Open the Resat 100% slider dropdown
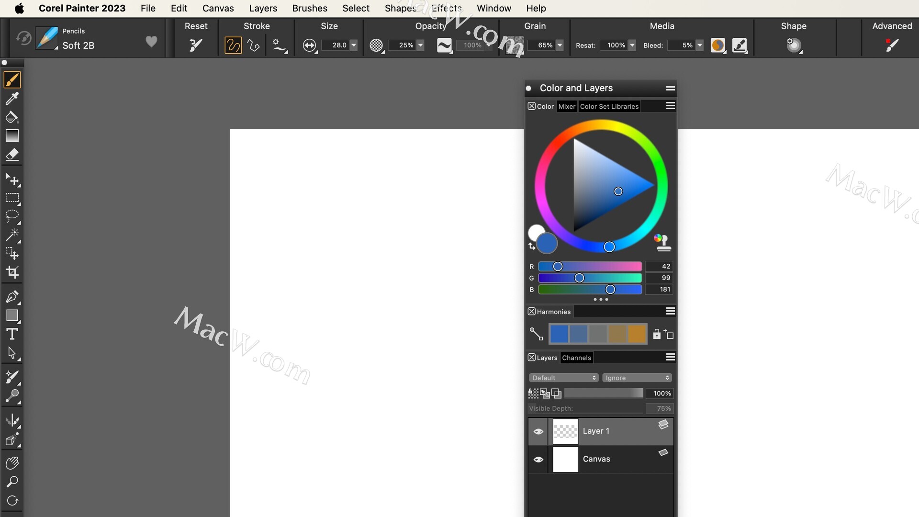919x517 pixels. [632, 45]
